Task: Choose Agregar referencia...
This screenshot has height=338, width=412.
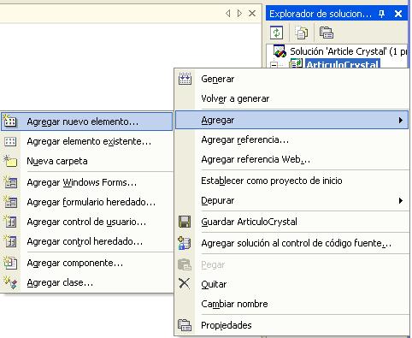Action: click(291, 139)
